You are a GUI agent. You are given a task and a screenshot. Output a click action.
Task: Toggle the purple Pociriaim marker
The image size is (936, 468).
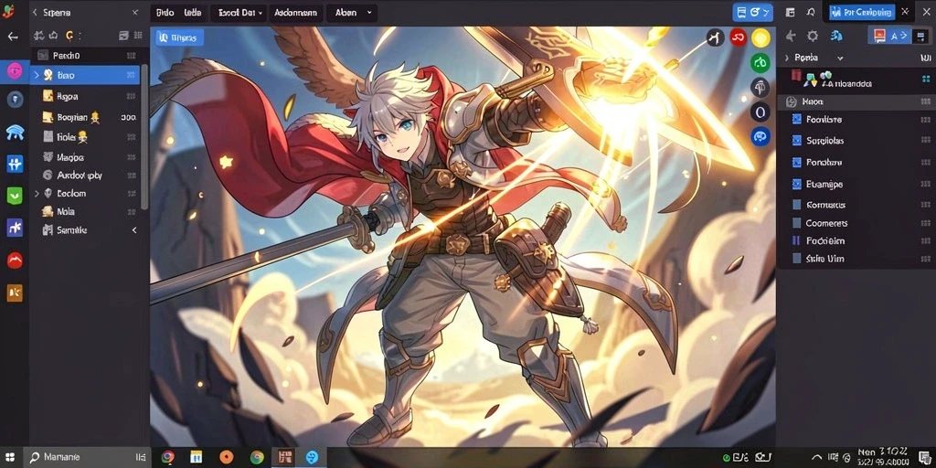point(796,240)
